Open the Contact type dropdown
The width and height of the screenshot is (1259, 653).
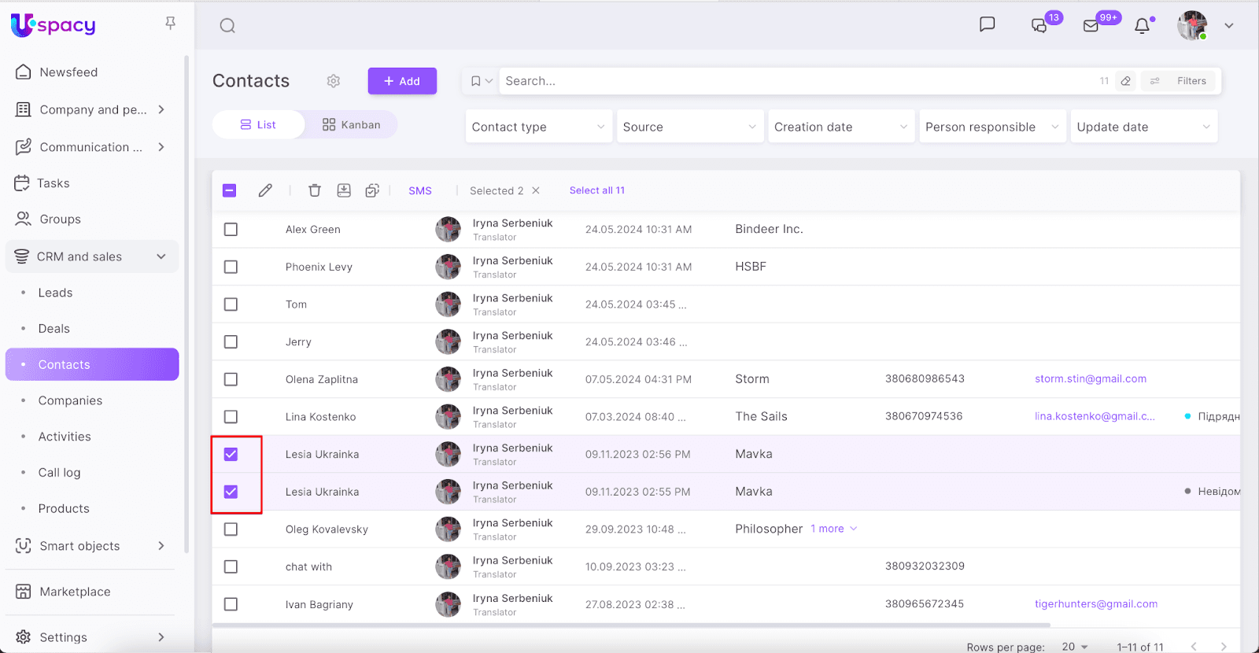[x=538, y=127]
